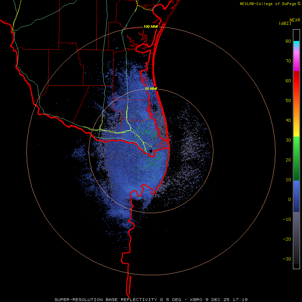302x302 pixels.
Task: Click the 60 dBZ scale value
Action: tap(288, 81)
